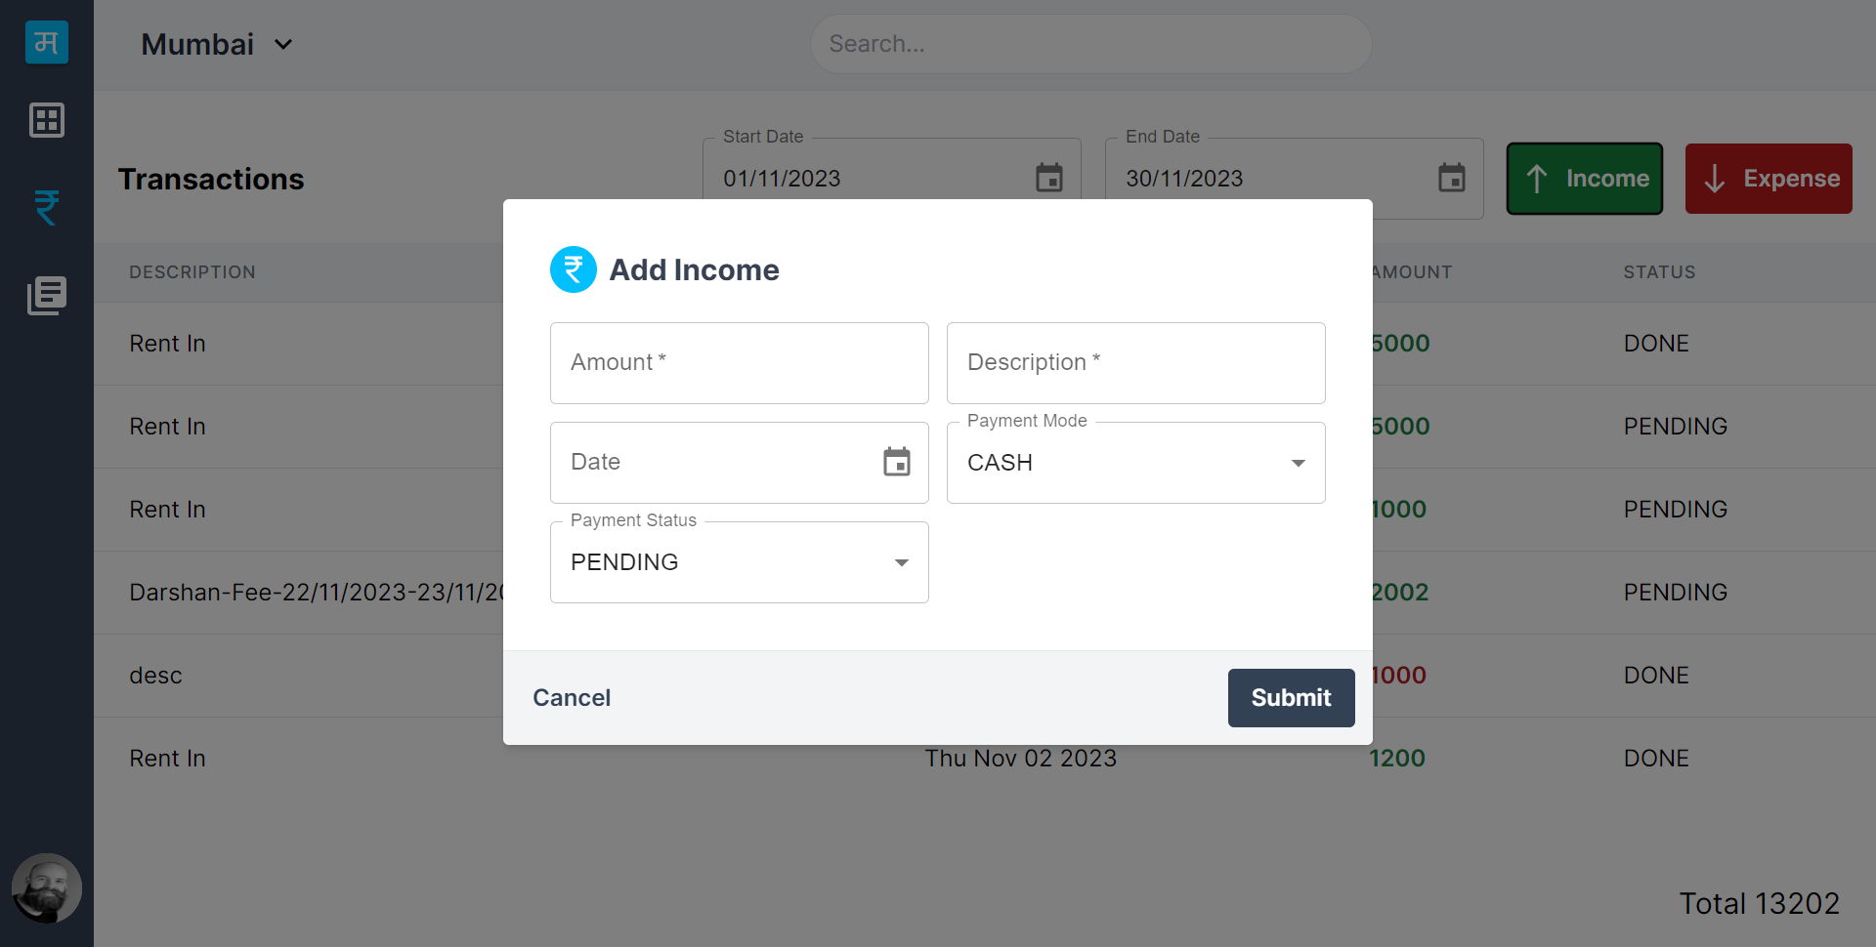Open the calendar picker in Date field
This screenshot has width=1876, height=947.
pos(897,462)
